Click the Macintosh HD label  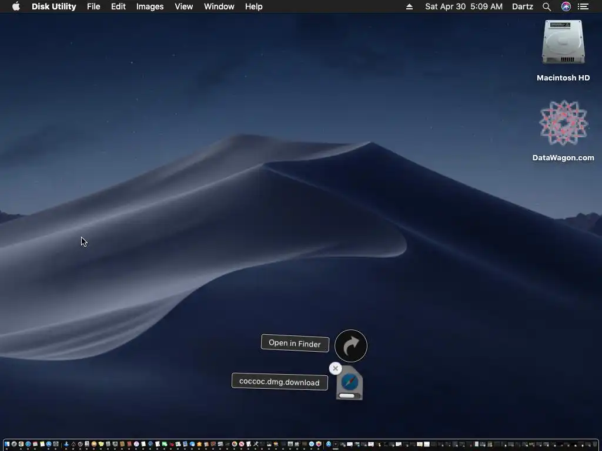pyautogui.click(x=563, y=78)
